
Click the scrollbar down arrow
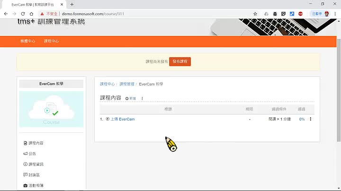point(339,188)
